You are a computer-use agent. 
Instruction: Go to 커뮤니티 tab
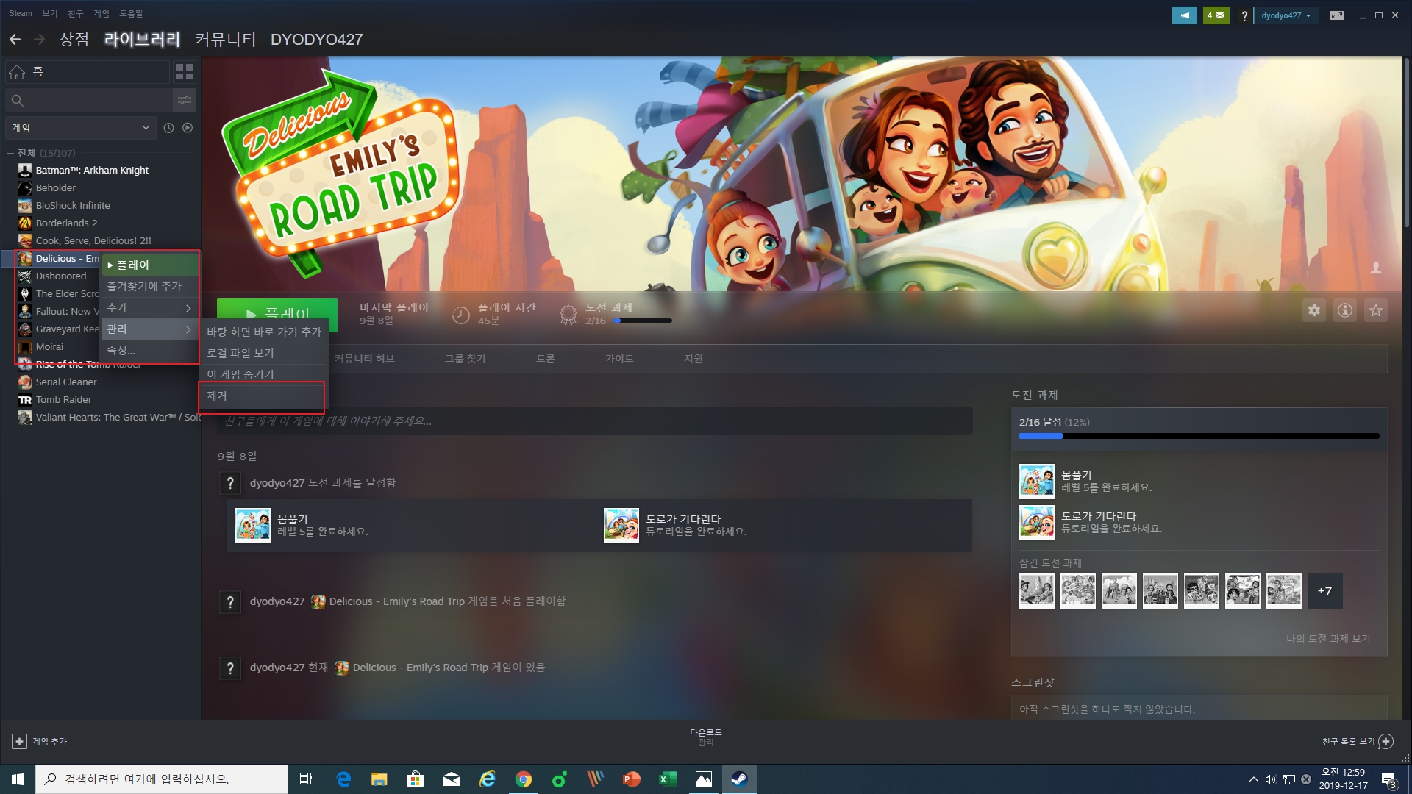[x=225, y=39]
